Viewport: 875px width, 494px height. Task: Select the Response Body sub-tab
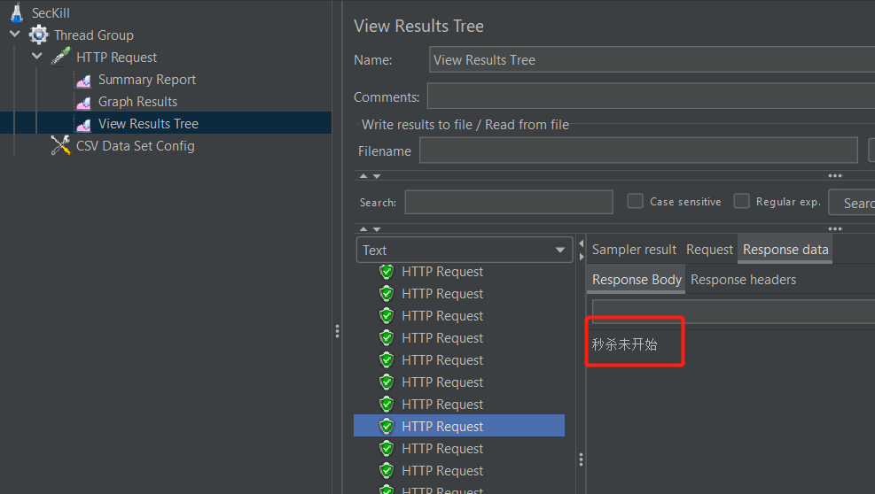[x=637, y=280]
